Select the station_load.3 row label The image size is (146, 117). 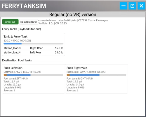coord(12,48)
